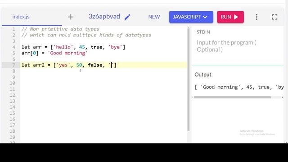Click inside the STDIN input field
288x162 pixels.
point(238,46)
